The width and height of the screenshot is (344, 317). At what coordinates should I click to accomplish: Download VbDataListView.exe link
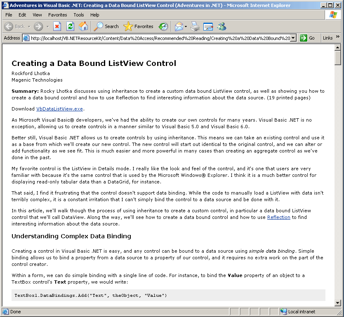59,109
